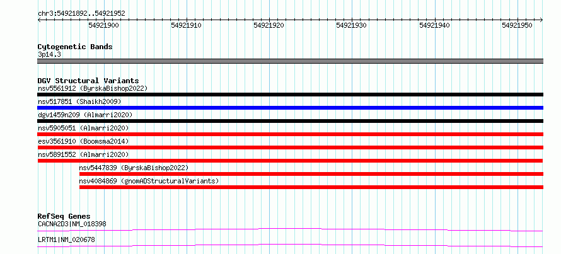Click the red bar under nsv5447839

(x=311, y=174)
